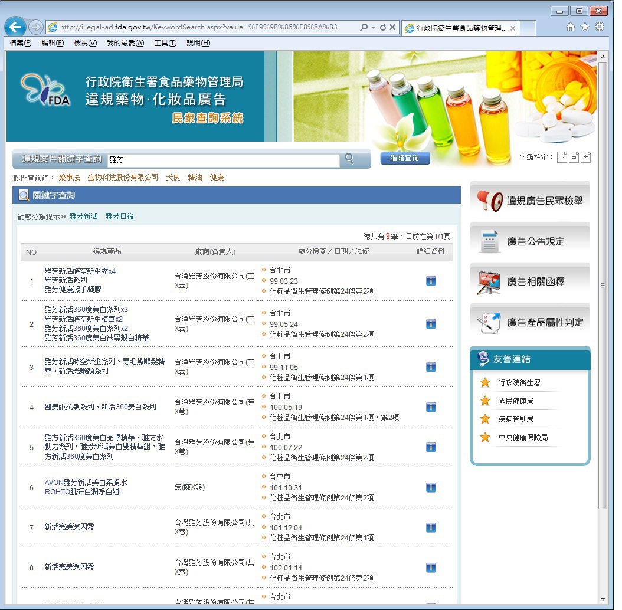This screenshot has height=610, width=622.
Task: Open 廣告產品屬性判定 sidebar banner
Action: pyautogui.click(x=530, y=322)
